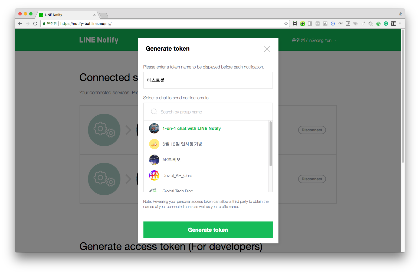
Task: Click the AK트리오 group avatar
Action: 154,160
